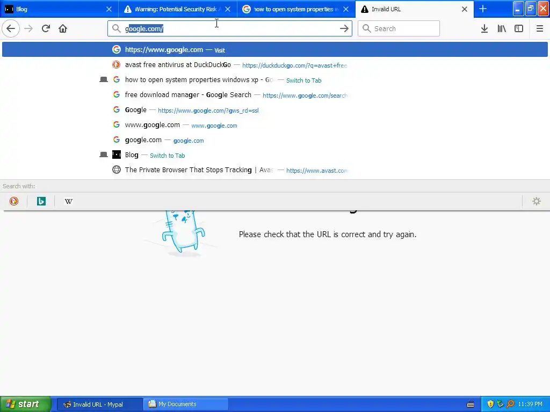Click the 11:39 PM clock
Viewport: 550px width, 412px height.
point(530,404)
